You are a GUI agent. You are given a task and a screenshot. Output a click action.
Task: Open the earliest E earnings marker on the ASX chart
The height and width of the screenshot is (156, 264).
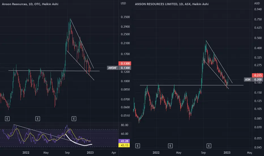pyautogui.click(x=138, y=146)
